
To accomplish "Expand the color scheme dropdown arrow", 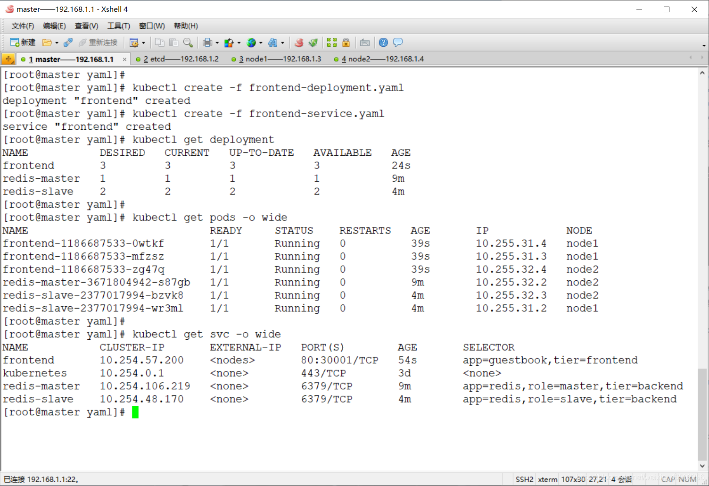I will coord(239,42).
